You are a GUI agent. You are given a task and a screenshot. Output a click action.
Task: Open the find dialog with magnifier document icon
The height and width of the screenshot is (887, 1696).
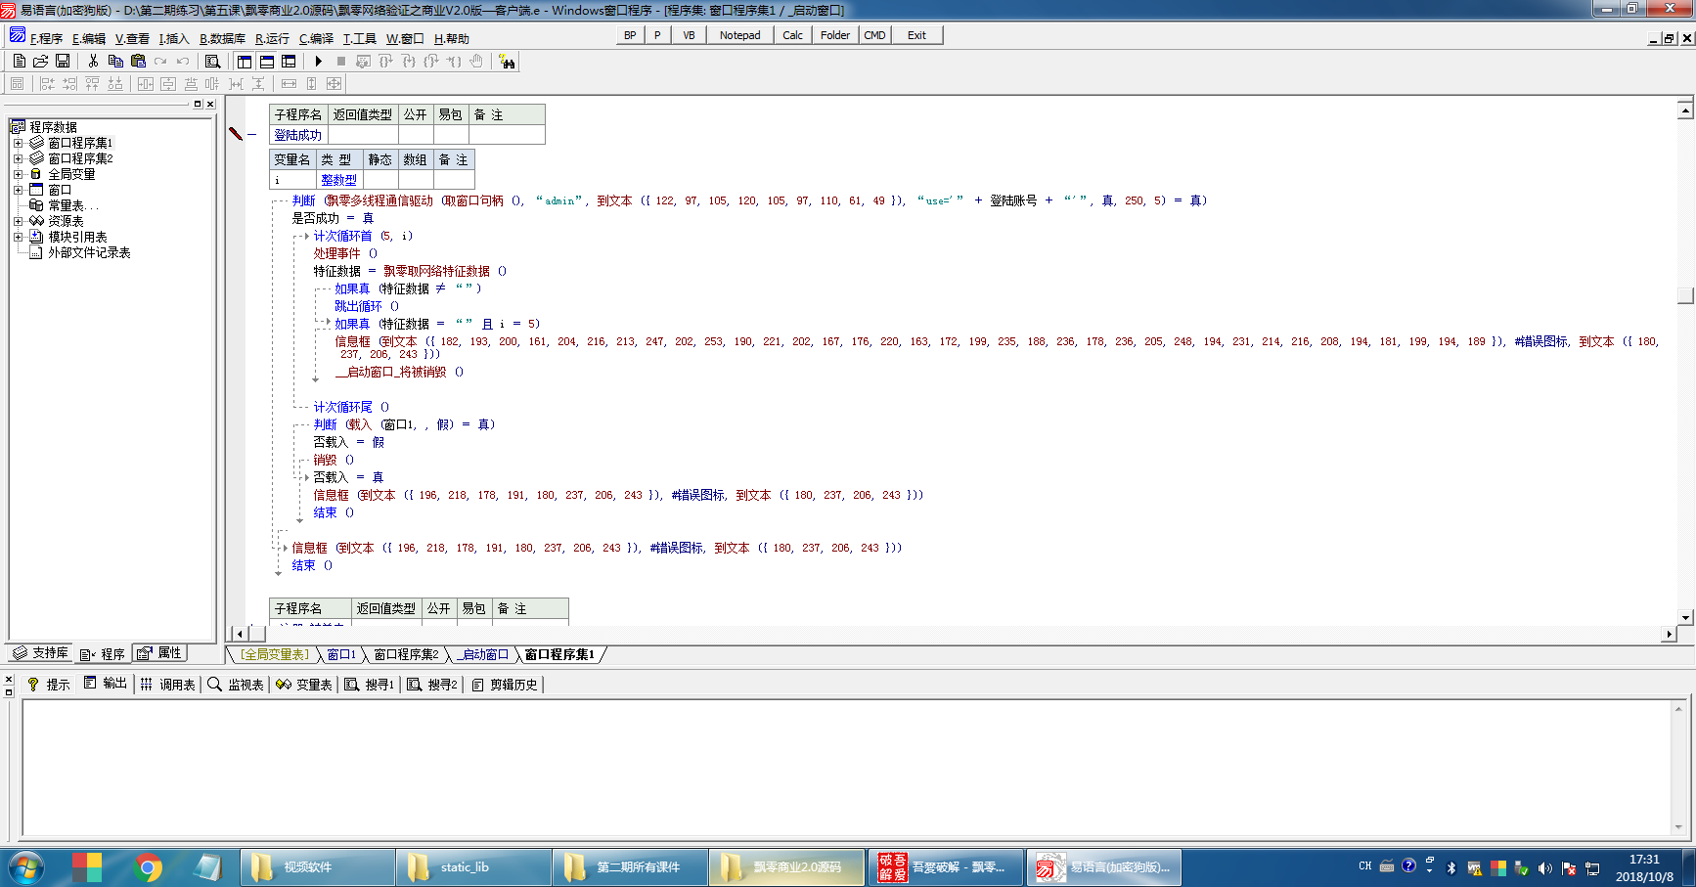click(212, 61)
